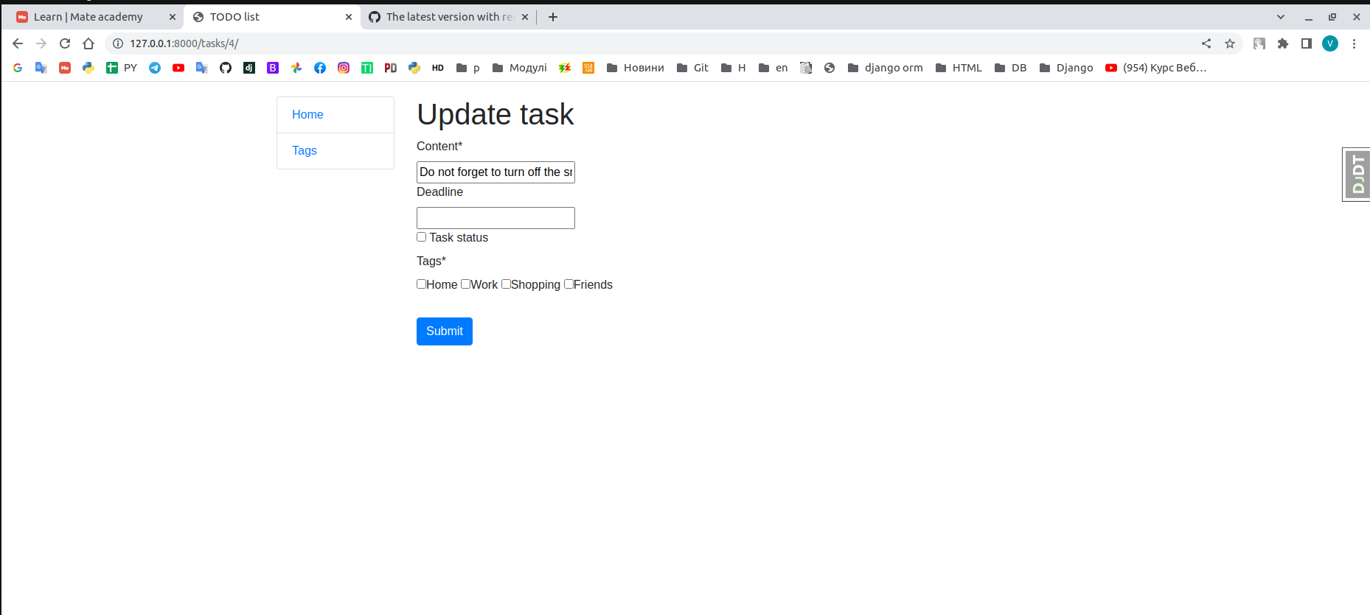Select the TODO list tab
The height and width of the screenshot is (615, 1370).
click(x=271, y=17)
